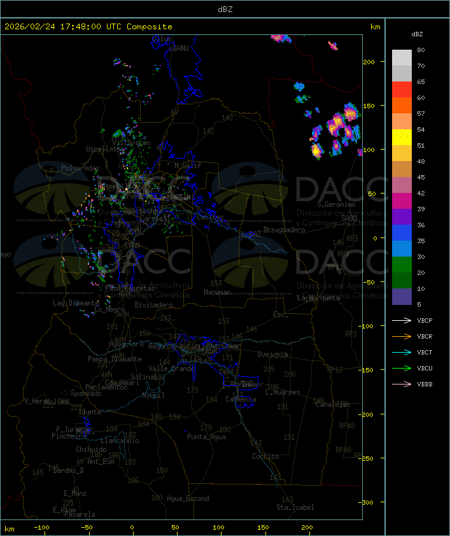
Task: Click the orange VBCR arrow icon
Action: click(x=402, y=336)
